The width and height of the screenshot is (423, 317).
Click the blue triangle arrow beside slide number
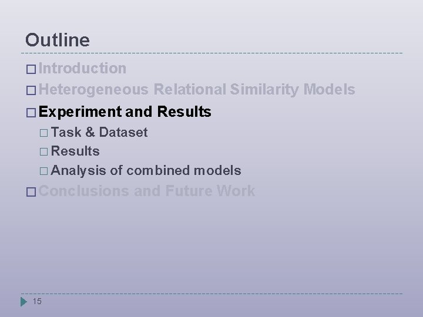pyautogui.click(x=23, y=302)
